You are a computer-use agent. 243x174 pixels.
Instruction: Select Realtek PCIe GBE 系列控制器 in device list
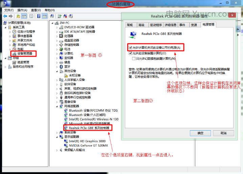(x=89, y=128)
